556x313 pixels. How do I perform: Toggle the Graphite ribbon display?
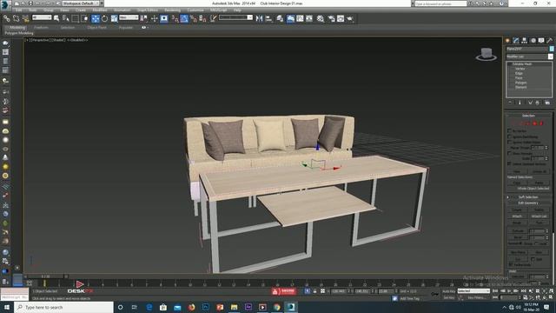pos(290,18)
